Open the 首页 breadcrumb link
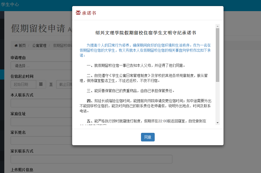261x173 pixels. pyautogui.click(x=22, y=45)
